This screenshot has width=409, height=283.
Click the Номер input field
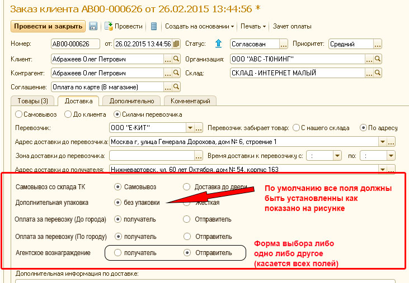tap(74, 44)
